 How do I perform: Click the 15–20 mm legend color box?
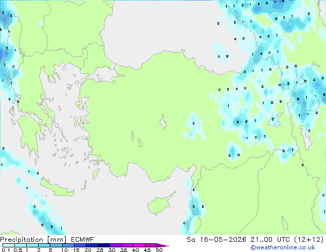[x=80, y=245]
